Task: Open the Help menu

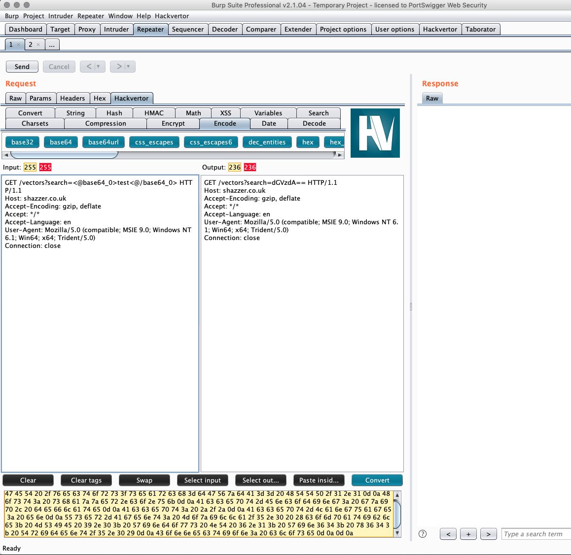Action: point(143,16)
